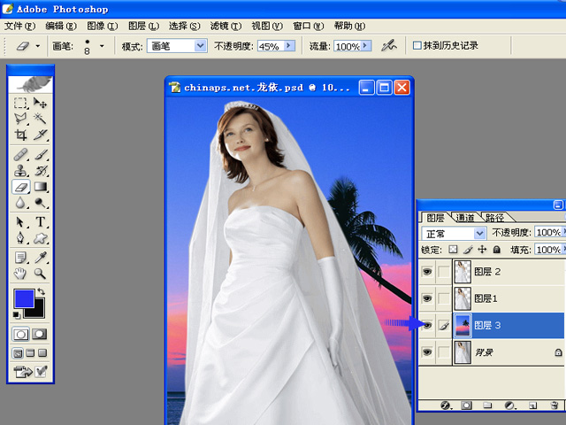Switch to Standard edit mode
566x425 pixels.
tap(20, 335)
